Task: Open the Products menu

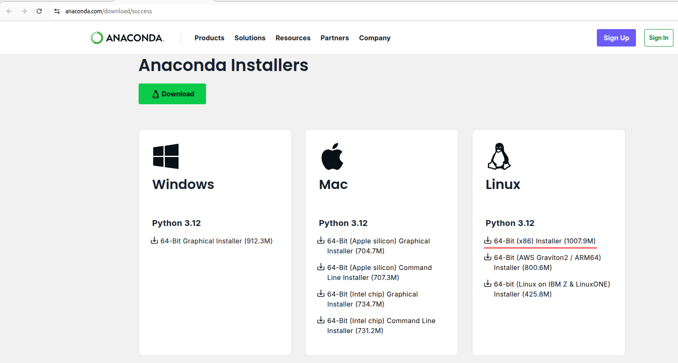Action: click(209, 38)
